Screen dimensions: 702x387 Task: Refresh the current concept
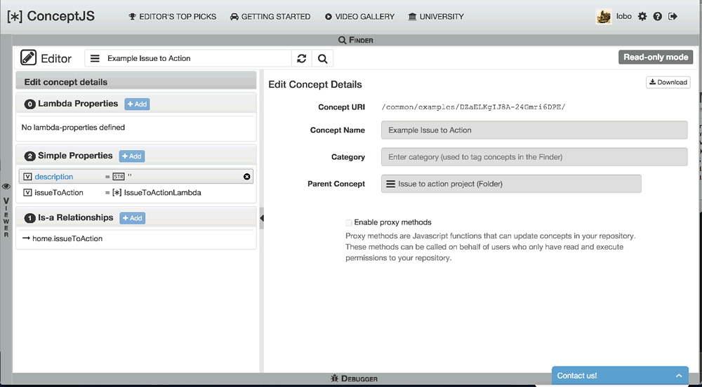tap(302, 59)
